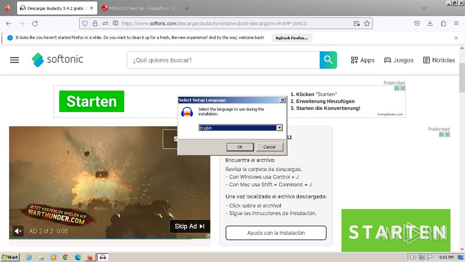Select Firefox in the taskbar
This screenshot has width=465, height=262.
pos(90,257)
